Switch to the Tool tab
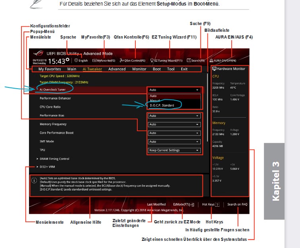The height and width of the screenshot is (248, 300). click(171, 69)
